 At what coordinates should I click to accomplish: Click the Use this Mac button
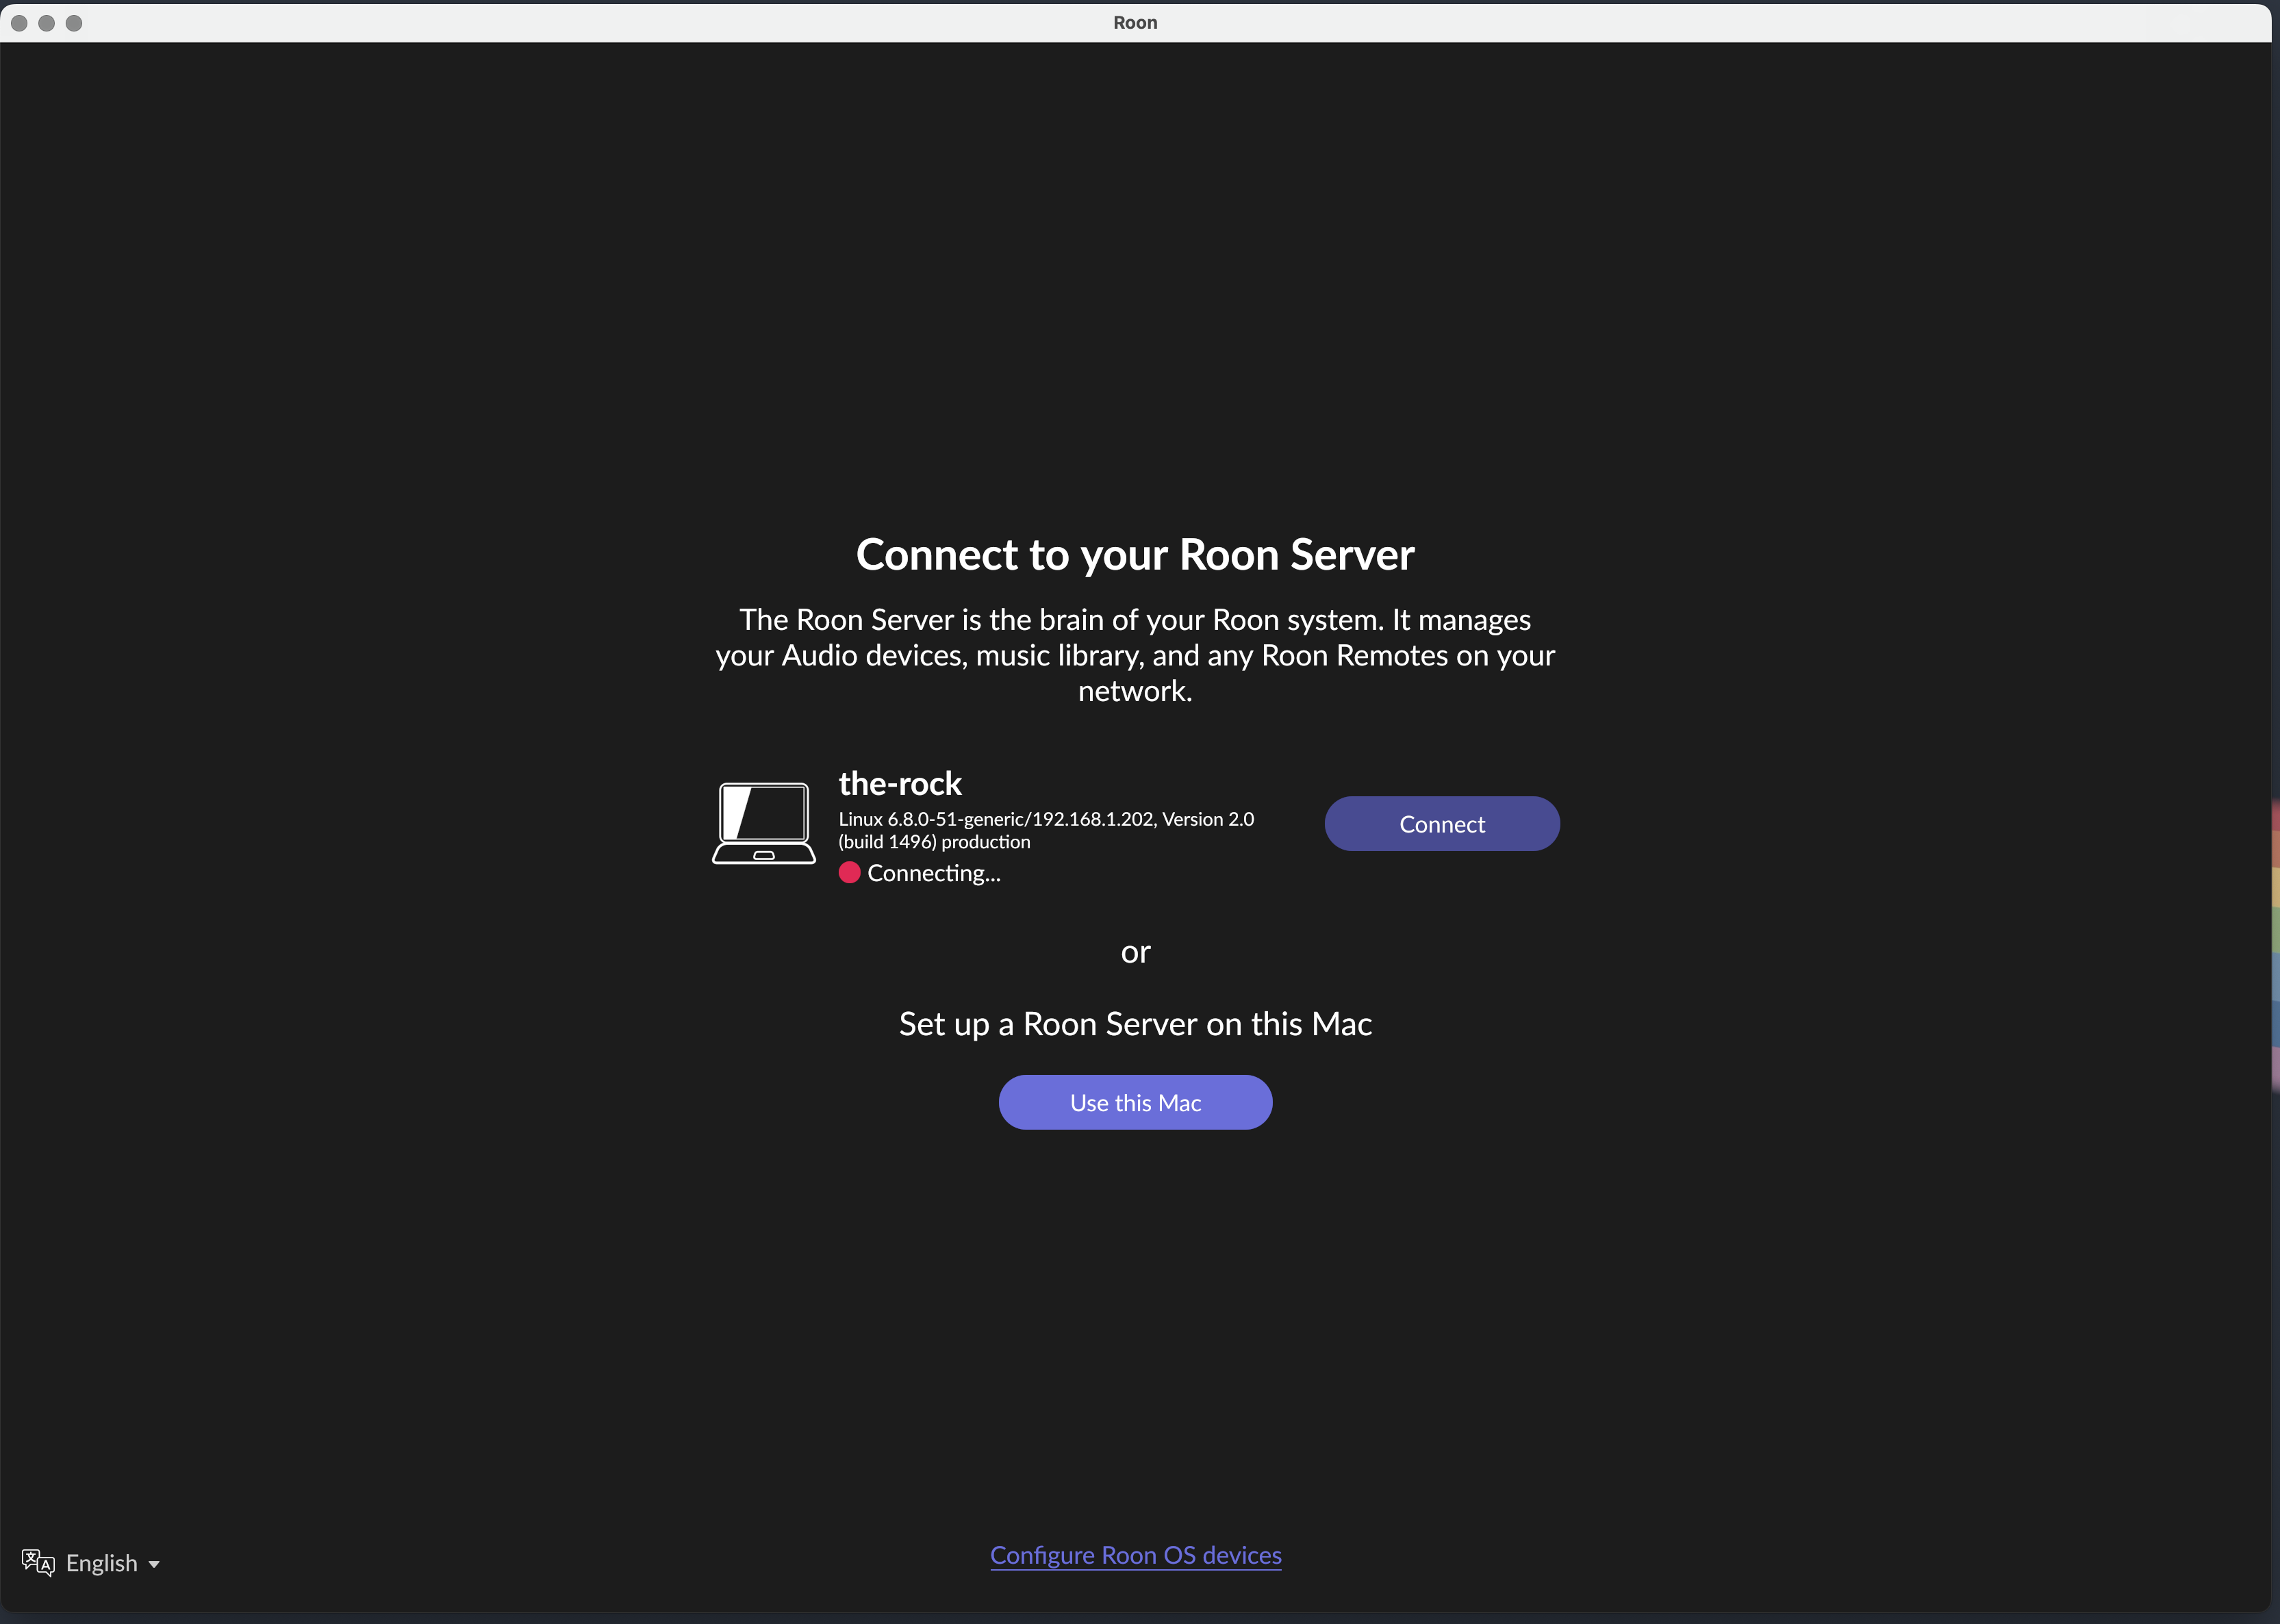coord(1135,1102)
